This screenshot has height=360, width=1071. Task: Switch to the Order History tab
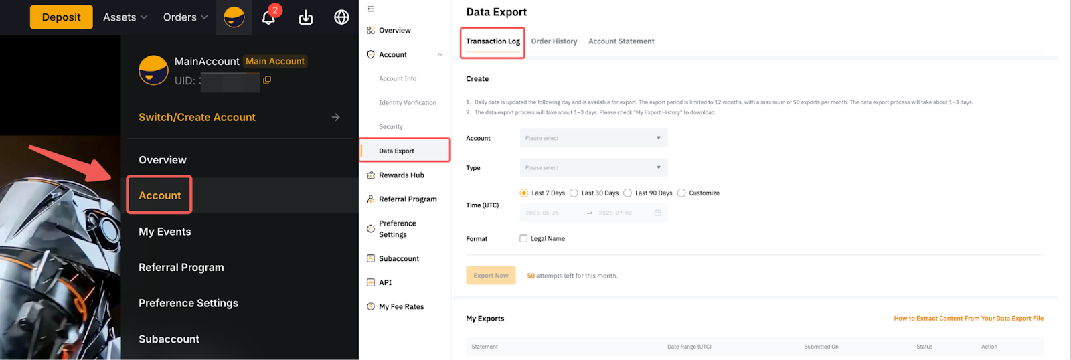(554, 41)
